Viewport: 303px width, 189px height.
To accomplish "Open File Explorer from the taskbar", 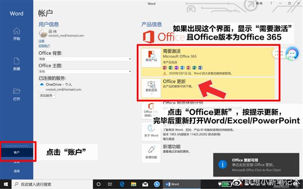I will point(133,184).
